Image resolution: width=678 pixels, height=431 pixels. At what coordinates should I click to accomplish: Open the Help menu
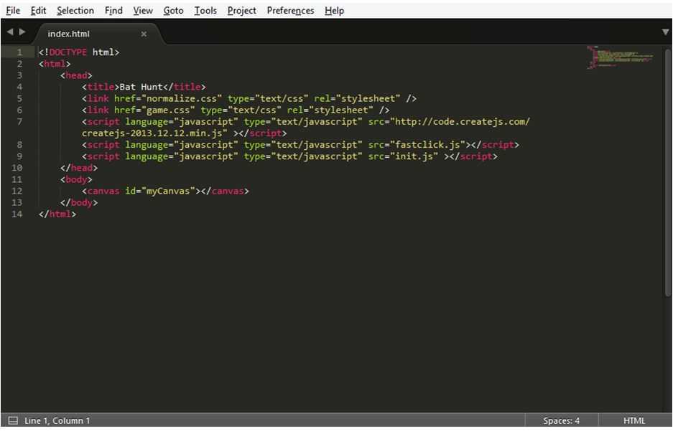[x=334, y=10]
